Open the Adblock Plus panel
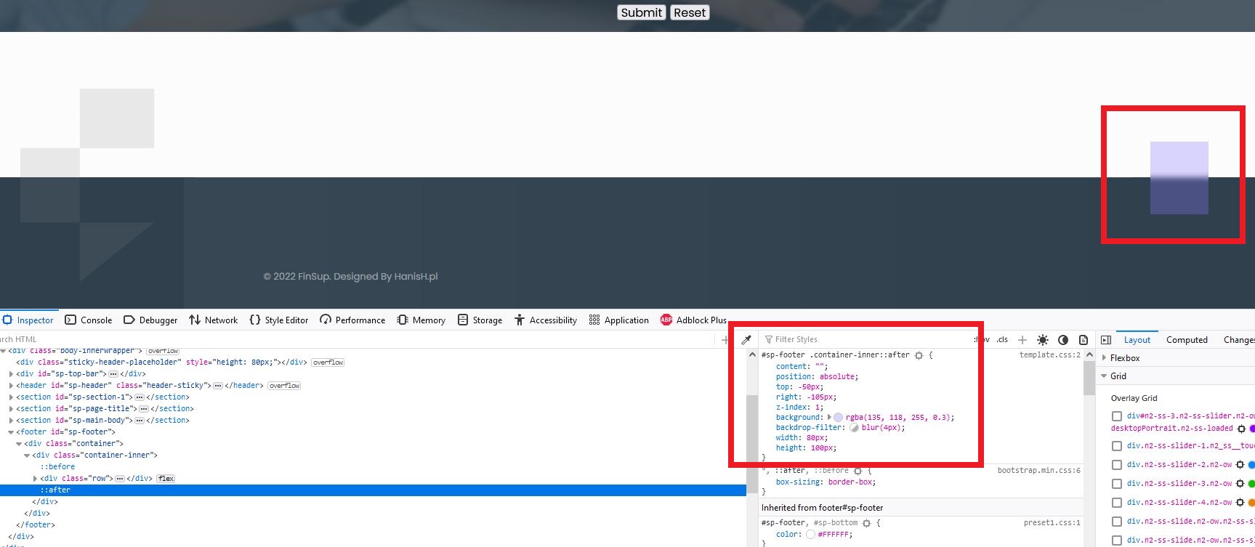The width and height of the screenshot is (1255, 547). [x=693, y=320]
